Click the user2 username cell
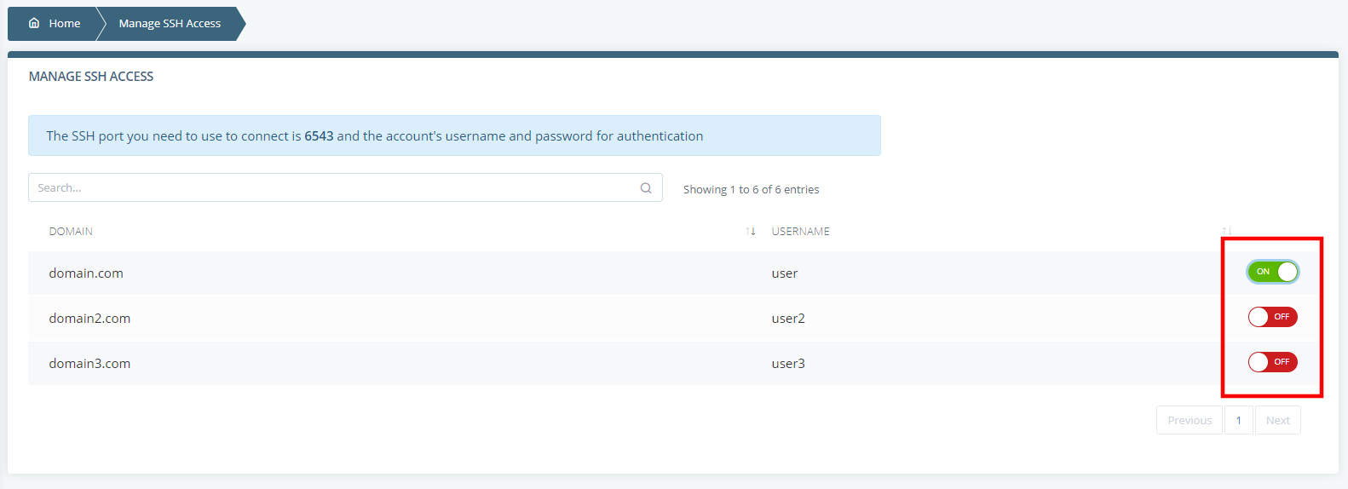 [788, 318]
